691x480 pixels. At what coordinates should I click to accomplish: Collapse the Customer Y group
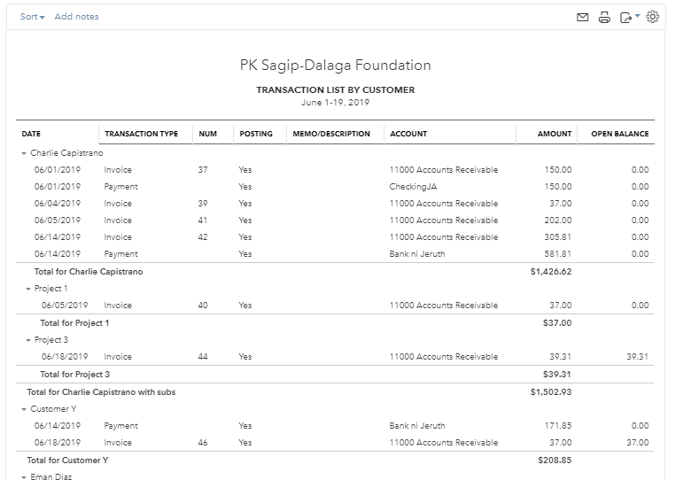click(24, 409)
